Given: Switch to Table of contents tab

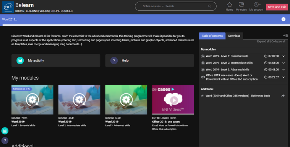Looking at the screenshot, I should point(212,36).
